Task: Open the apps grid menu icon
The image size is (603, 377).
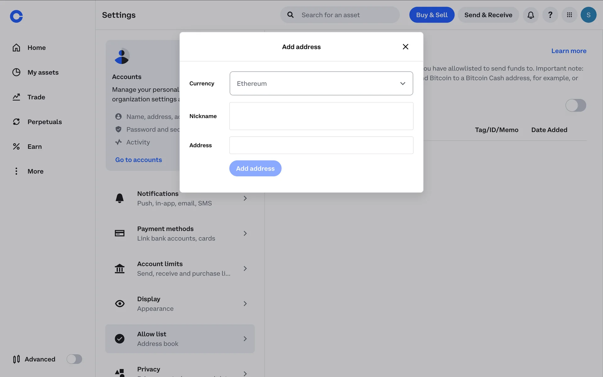Action: 569,15
